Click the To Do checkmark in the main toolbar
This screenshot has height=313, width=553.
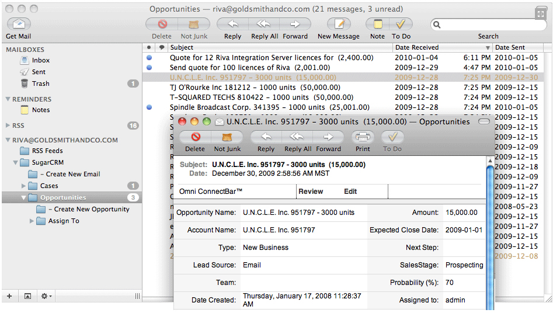tap(401, 24)
